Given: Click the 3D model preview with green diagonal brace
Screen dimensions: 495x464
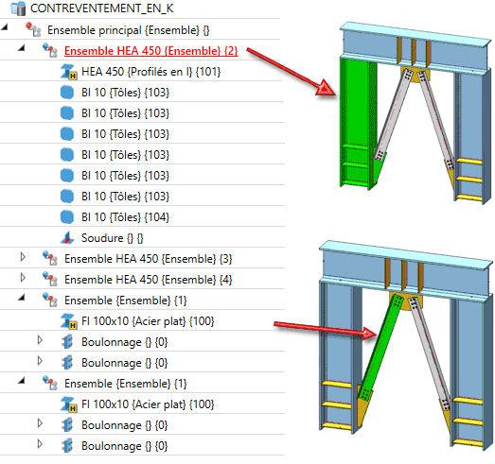Looking at the screenshot, I should pyautogui.click(x=405, y=345).
